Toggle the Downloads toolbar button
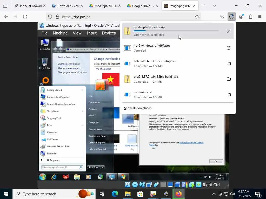 [x=231, y=17]
